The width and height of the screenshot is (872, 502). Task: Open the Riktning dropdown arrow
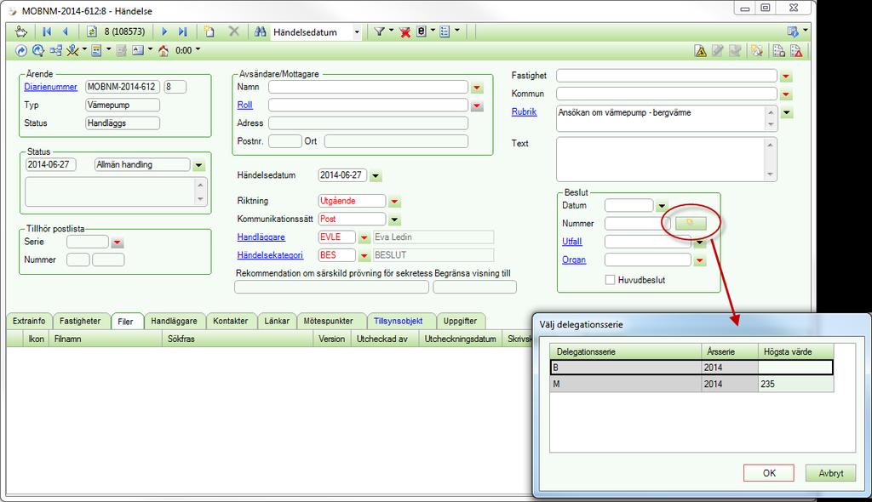394,202
